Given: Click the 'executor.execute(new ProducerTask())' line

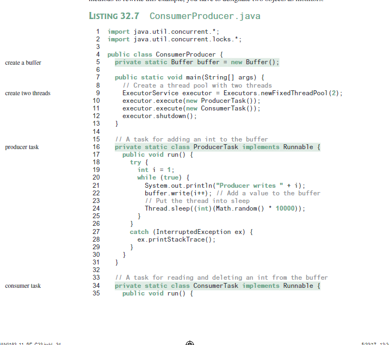Looking at the screenshot, I should tap(192, 101).
